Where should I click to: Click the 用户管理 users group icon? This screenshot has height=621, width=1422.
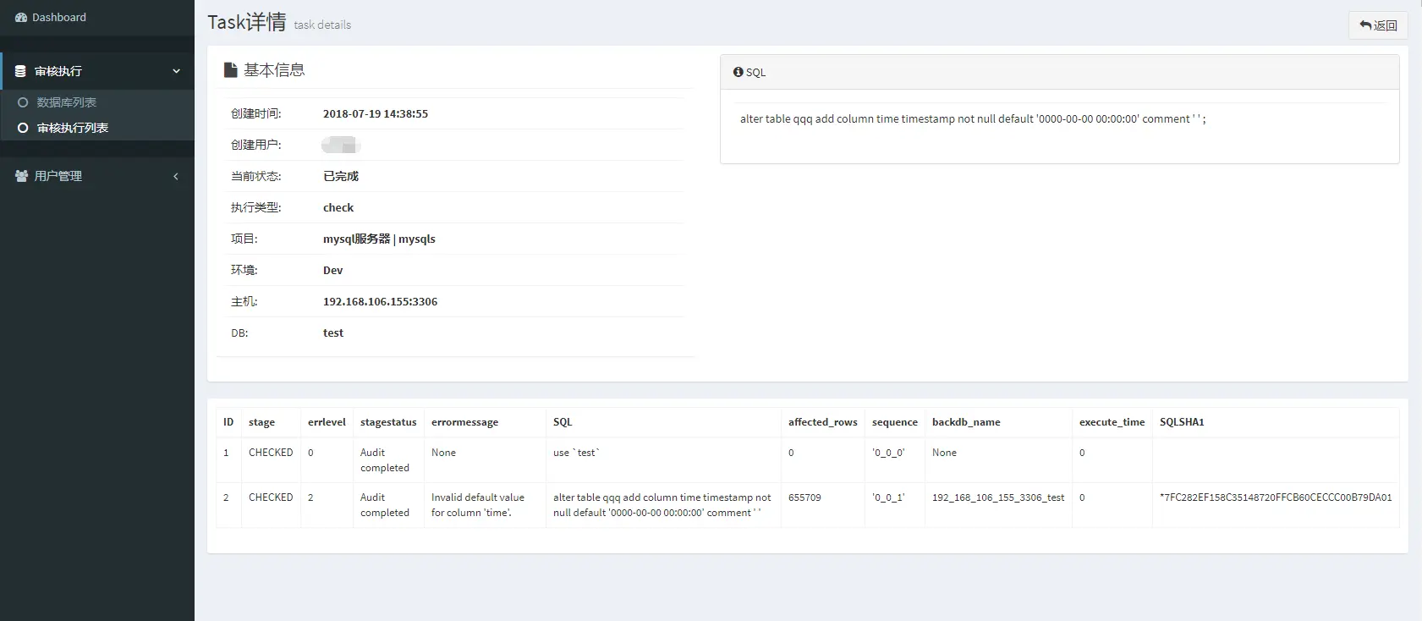[x=22, y=176]
